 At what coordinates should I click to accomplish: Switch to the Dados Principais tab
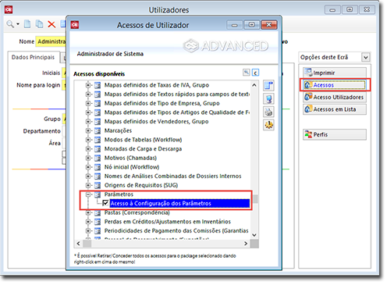point(33,57)
